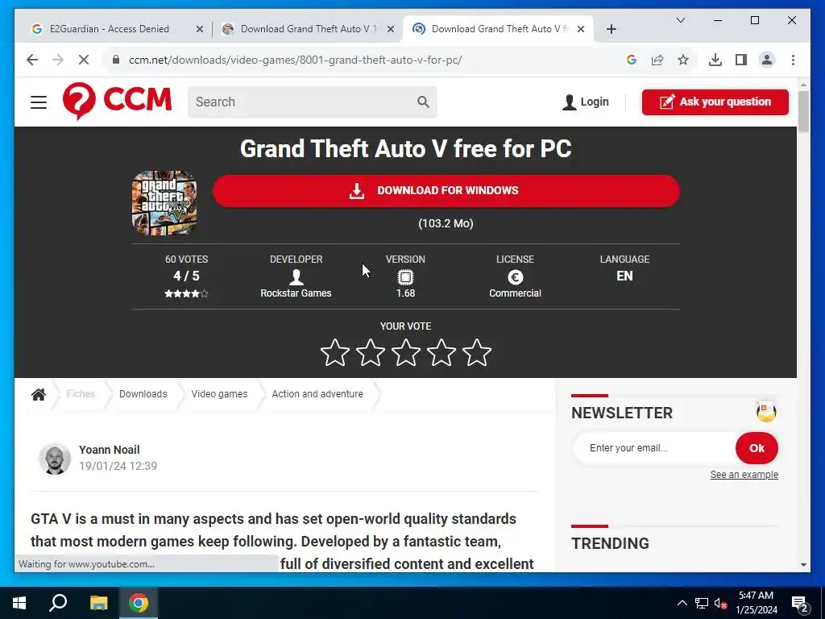Click Ask your question button
Screen dimensions: 825x619
pos(715,102)
